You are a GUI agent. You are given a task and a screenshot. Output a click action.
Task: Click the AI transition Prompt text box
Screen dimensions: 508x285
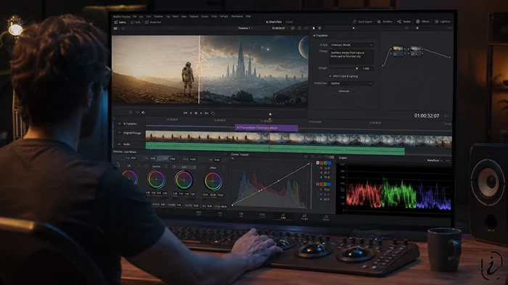point(351,57)
